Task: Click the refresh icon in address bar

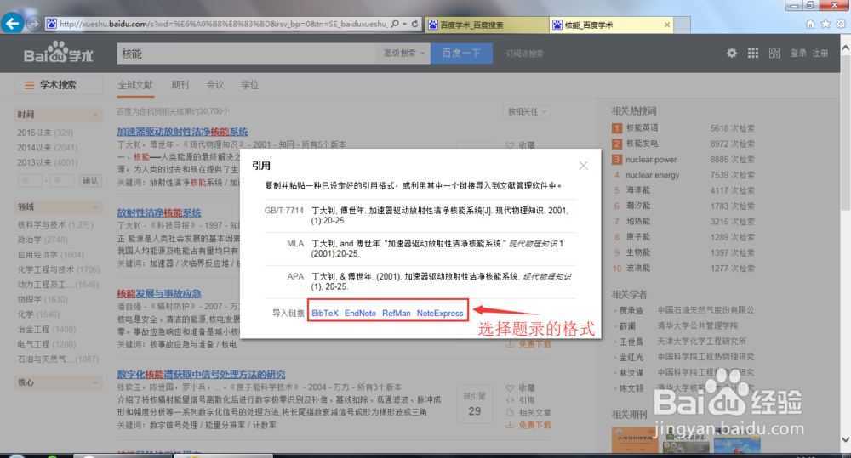Action: click(415, 24)
